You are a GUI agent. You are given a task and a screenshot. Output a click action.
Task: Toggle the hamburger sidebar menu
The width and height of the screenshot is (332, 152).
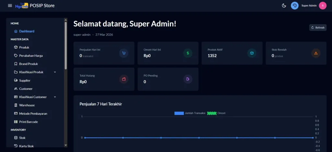pos(10,6)
